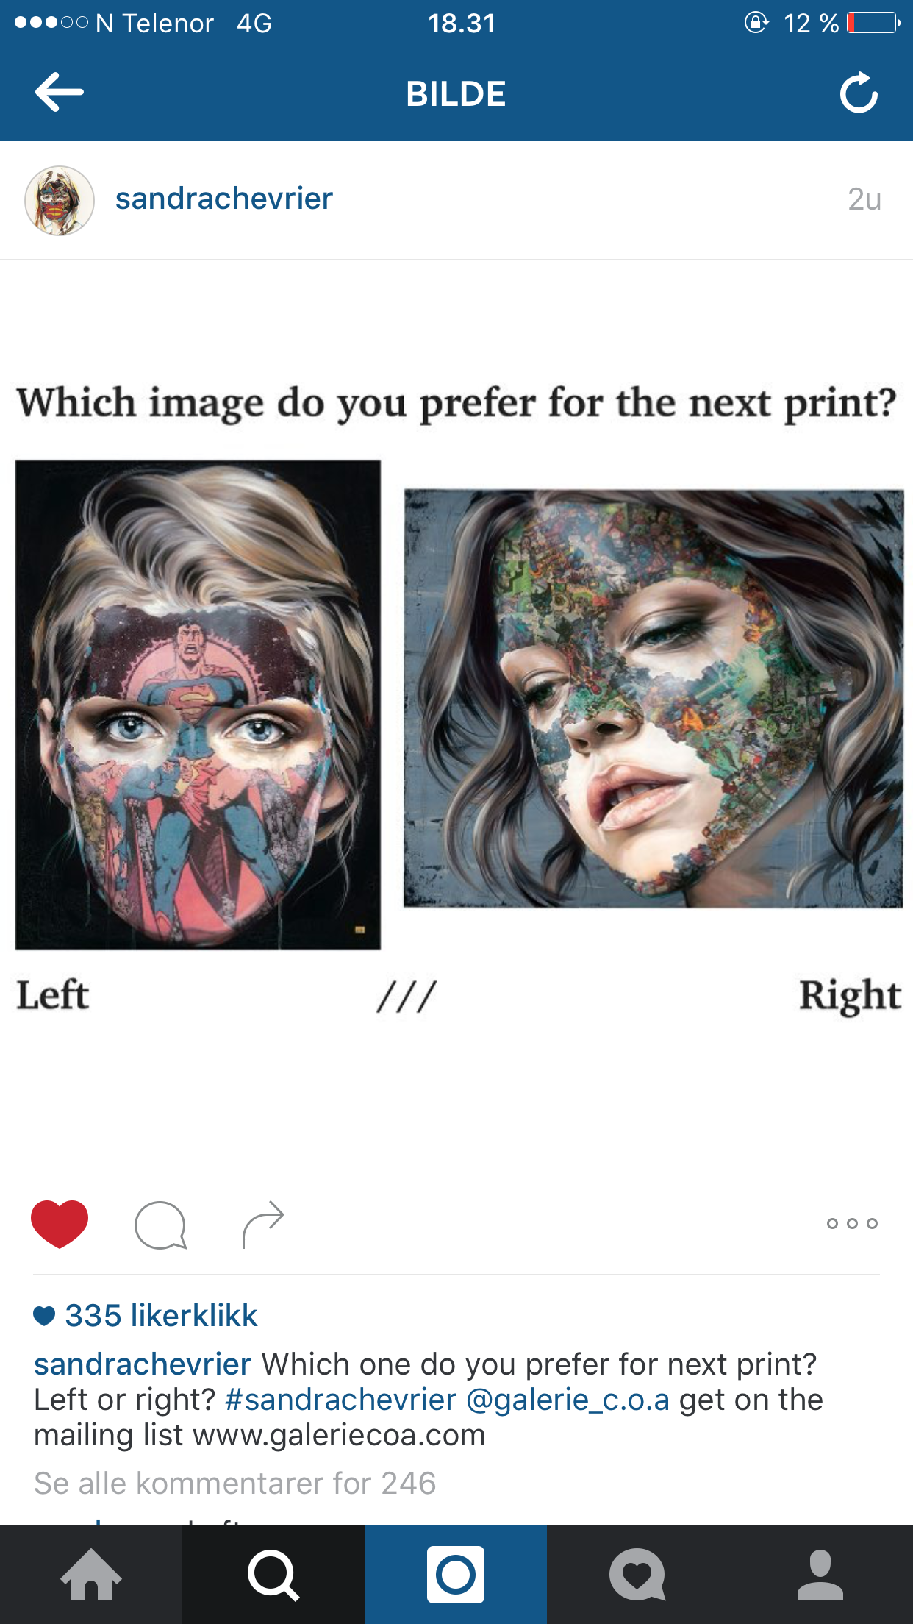Expand Se alle kommentarer for 246
The width and height of the screenshot is (913, 1624).
(x=235, y=1484)
